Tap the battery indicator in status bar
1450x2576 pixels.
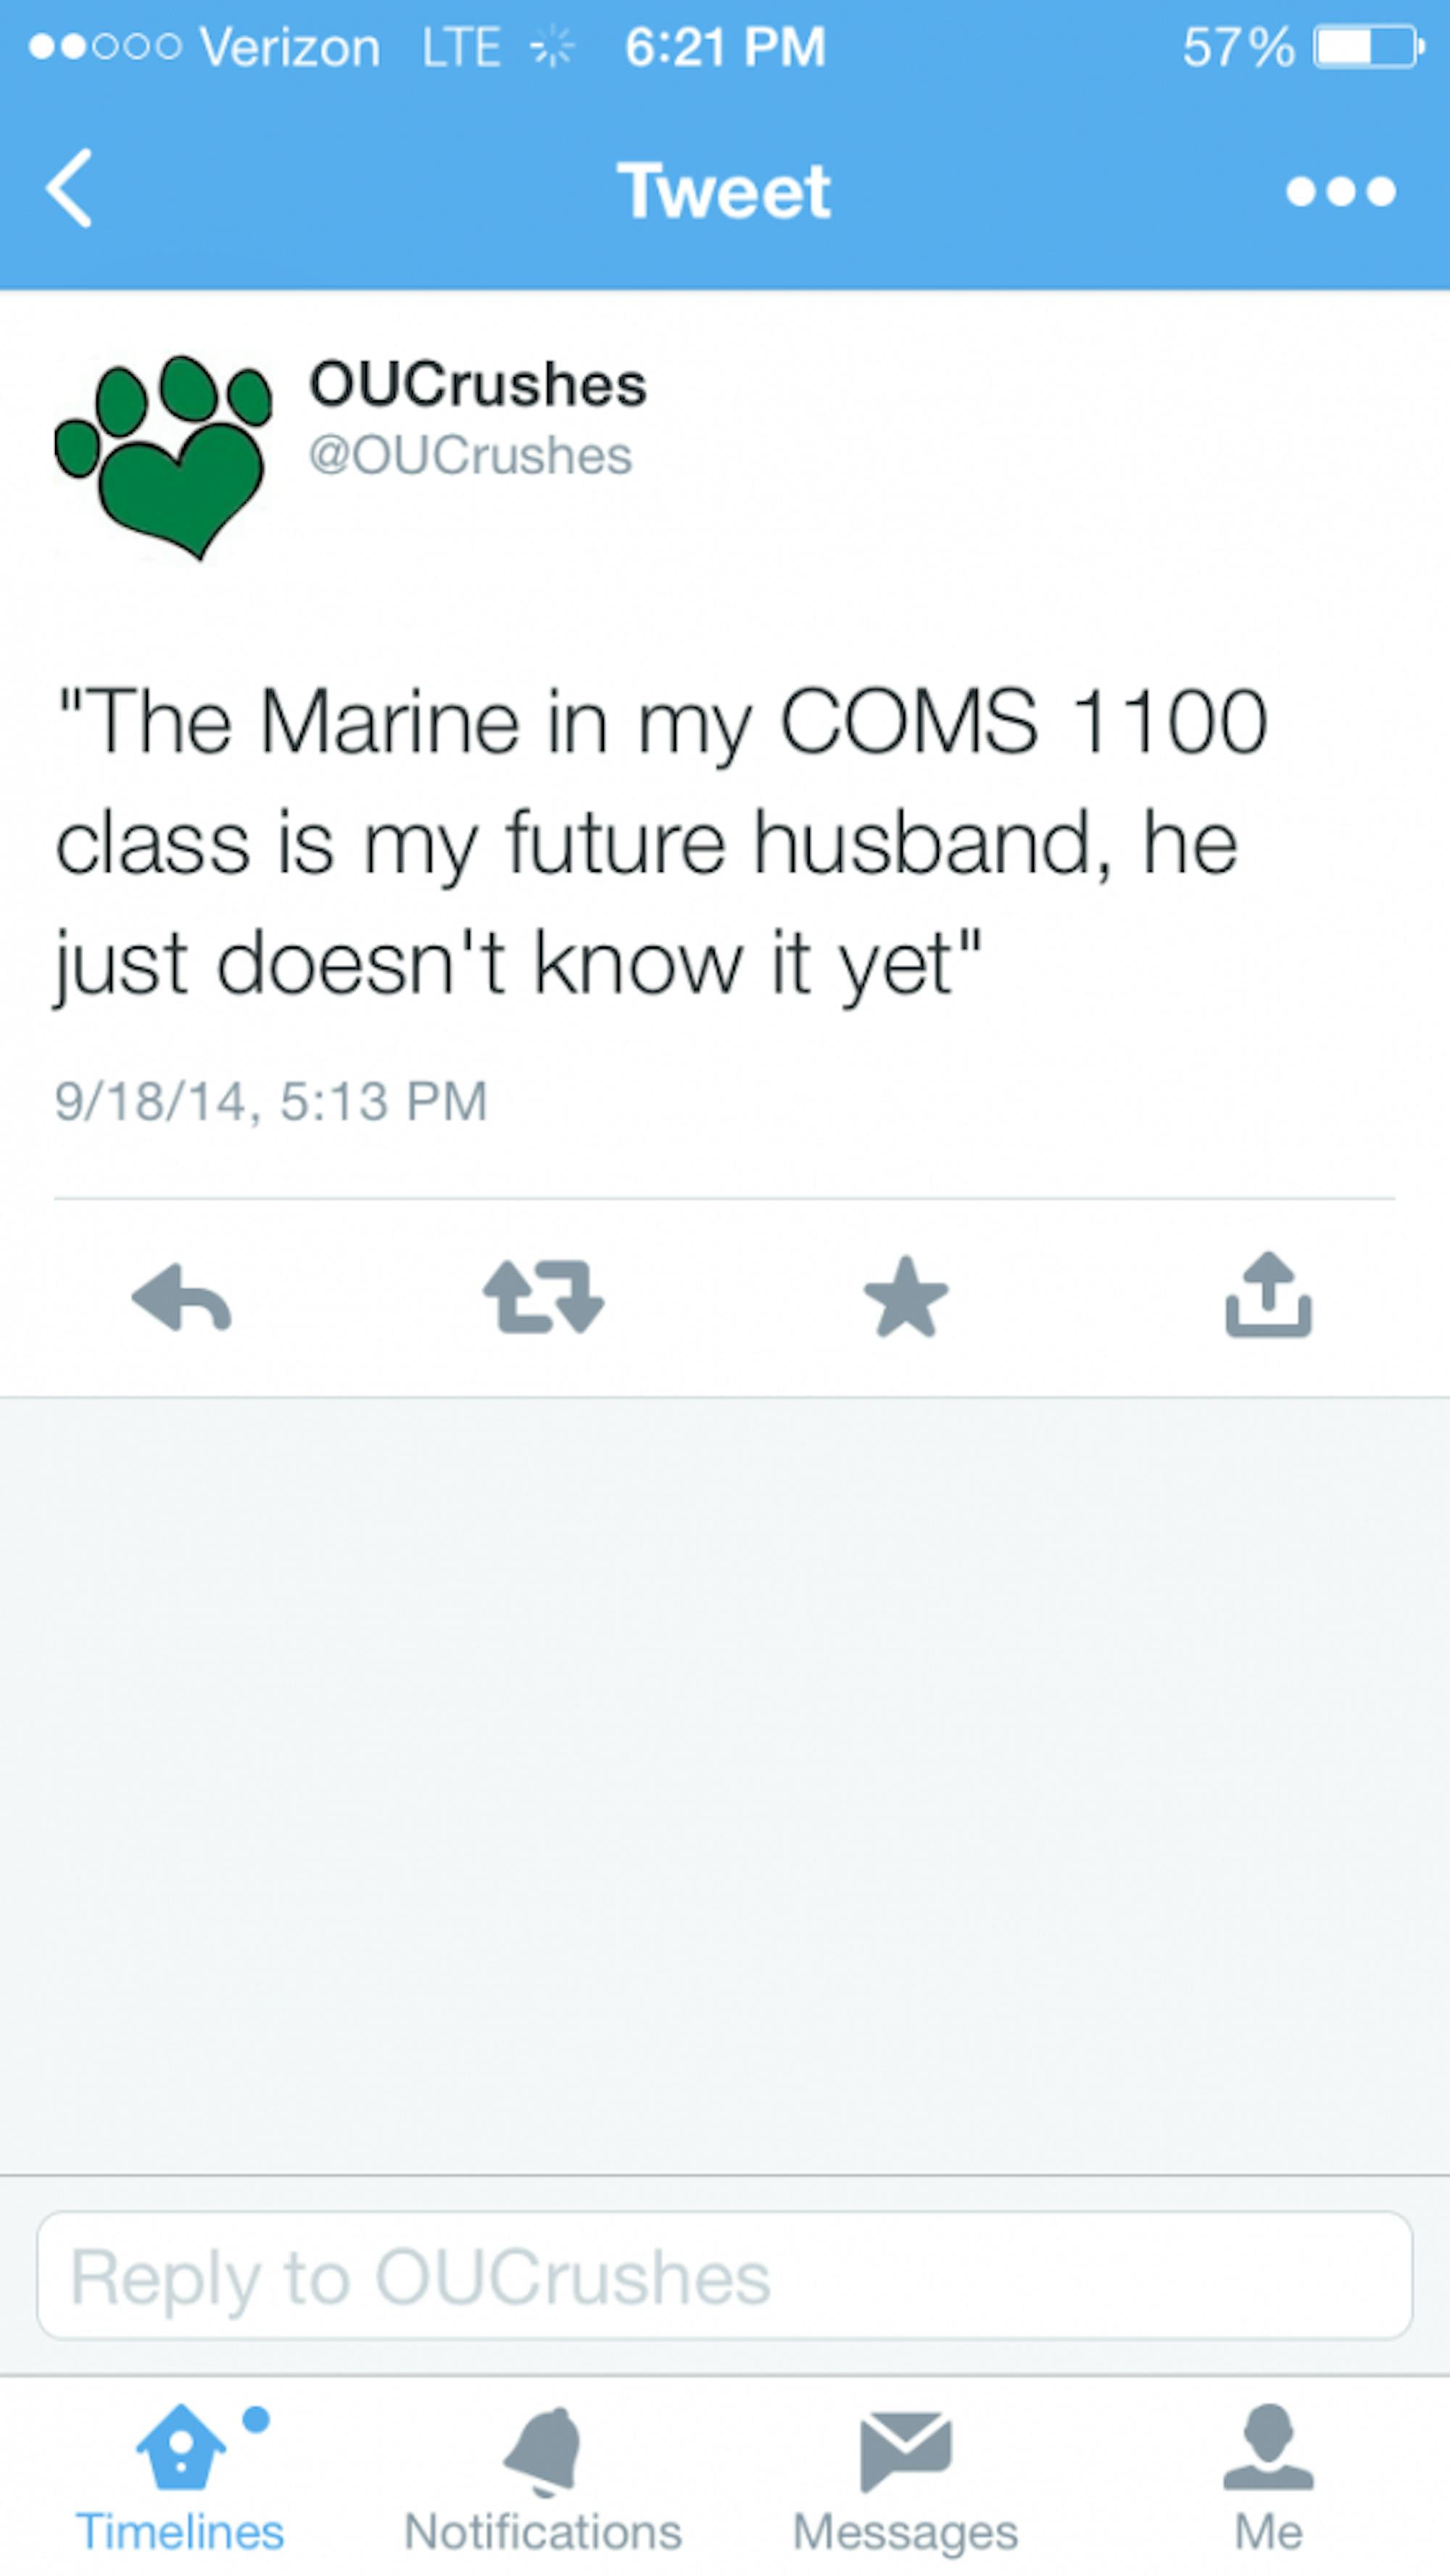(x=1367, y=48)
